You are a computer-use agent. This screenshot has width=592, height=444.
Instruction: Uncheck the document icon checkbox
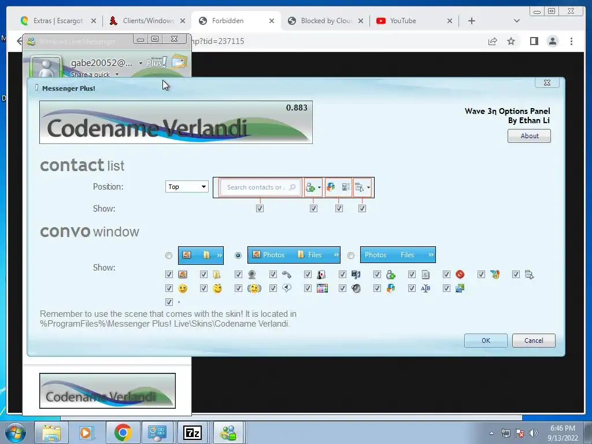[412, 275]
